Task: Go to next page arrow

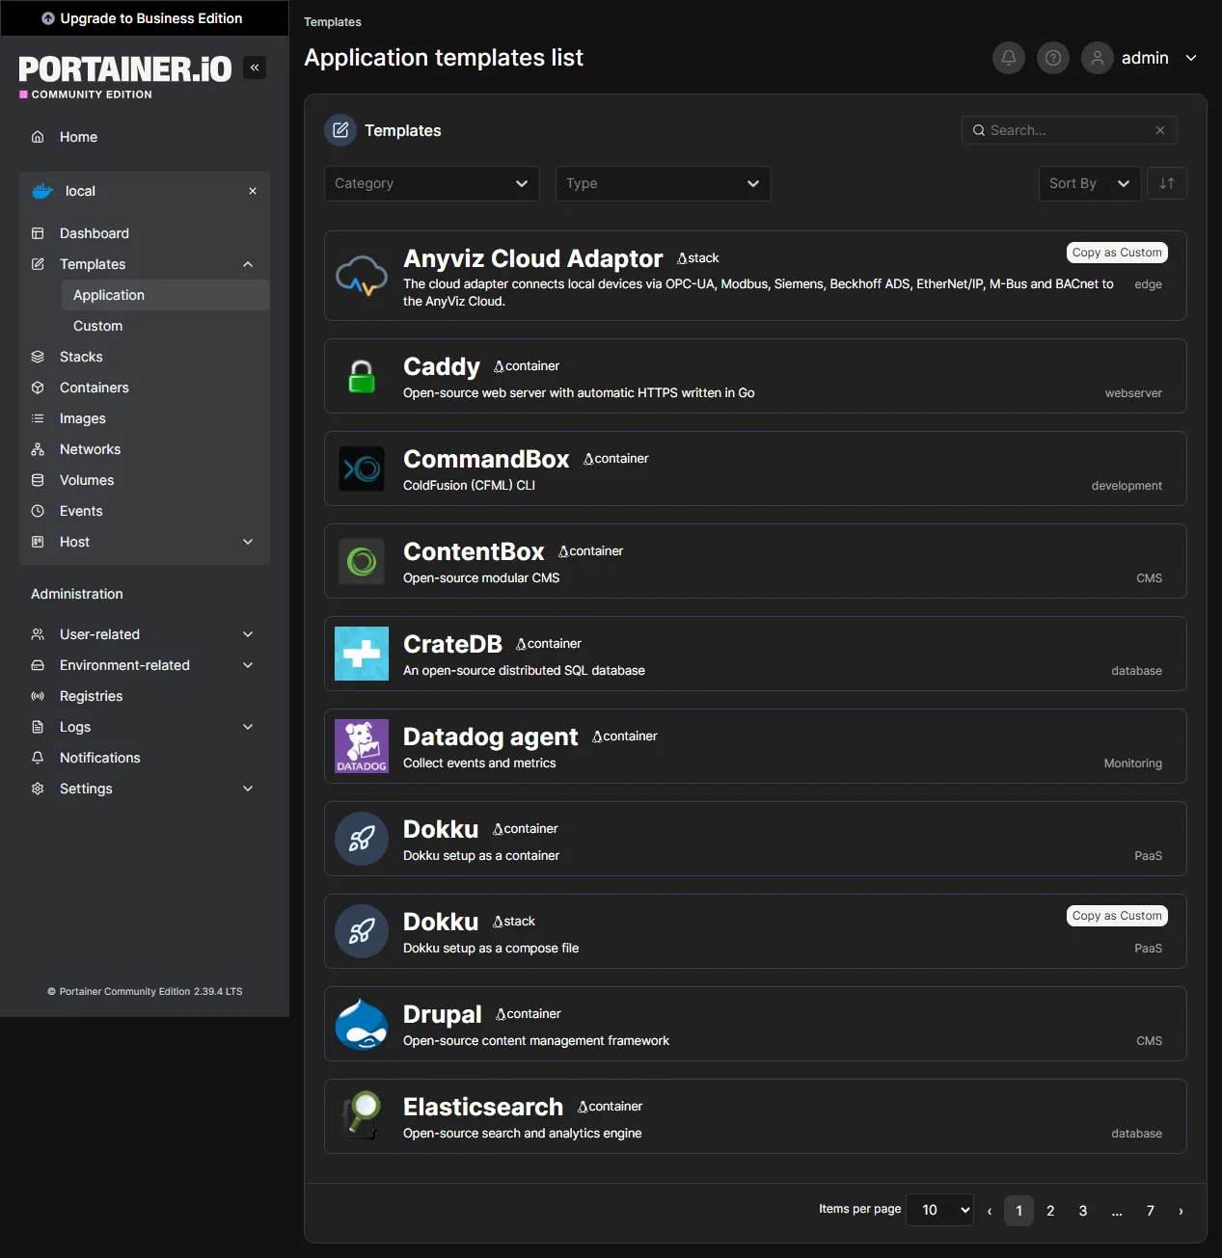Action: click(1181, 1211)
